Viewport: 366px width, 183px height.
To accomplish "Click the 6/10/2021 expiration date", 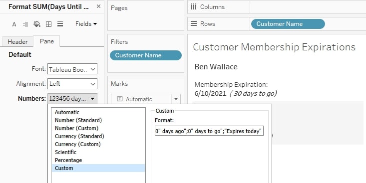I will tap(210, 93).
